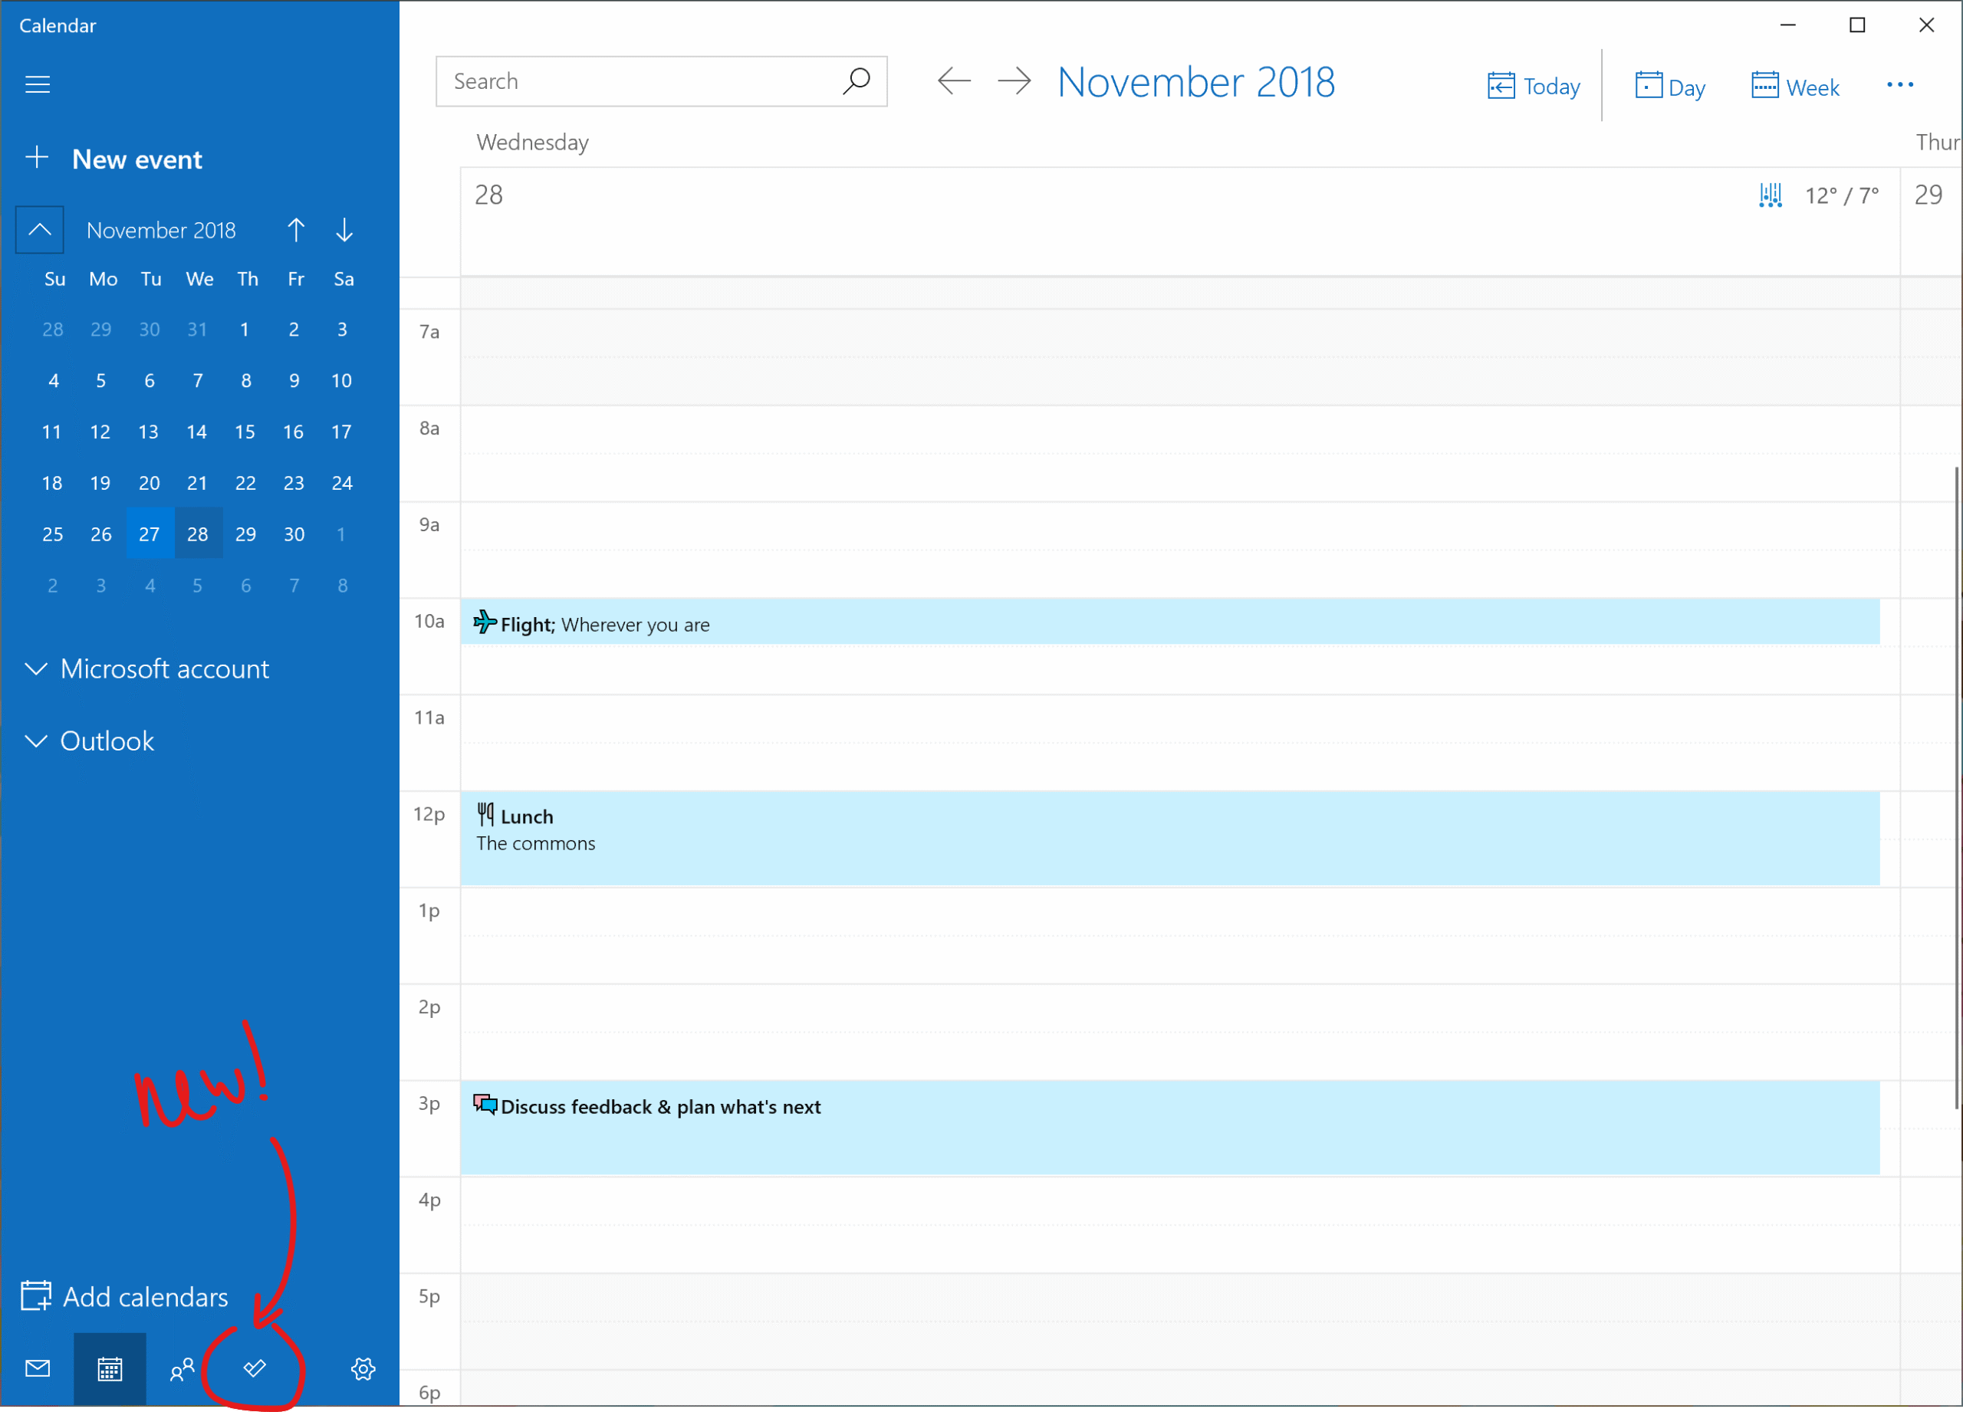Viewport: 1963px width, 1412px height.
Task: Open the To-Do checkmark icon
Action: coord(255,1369)
